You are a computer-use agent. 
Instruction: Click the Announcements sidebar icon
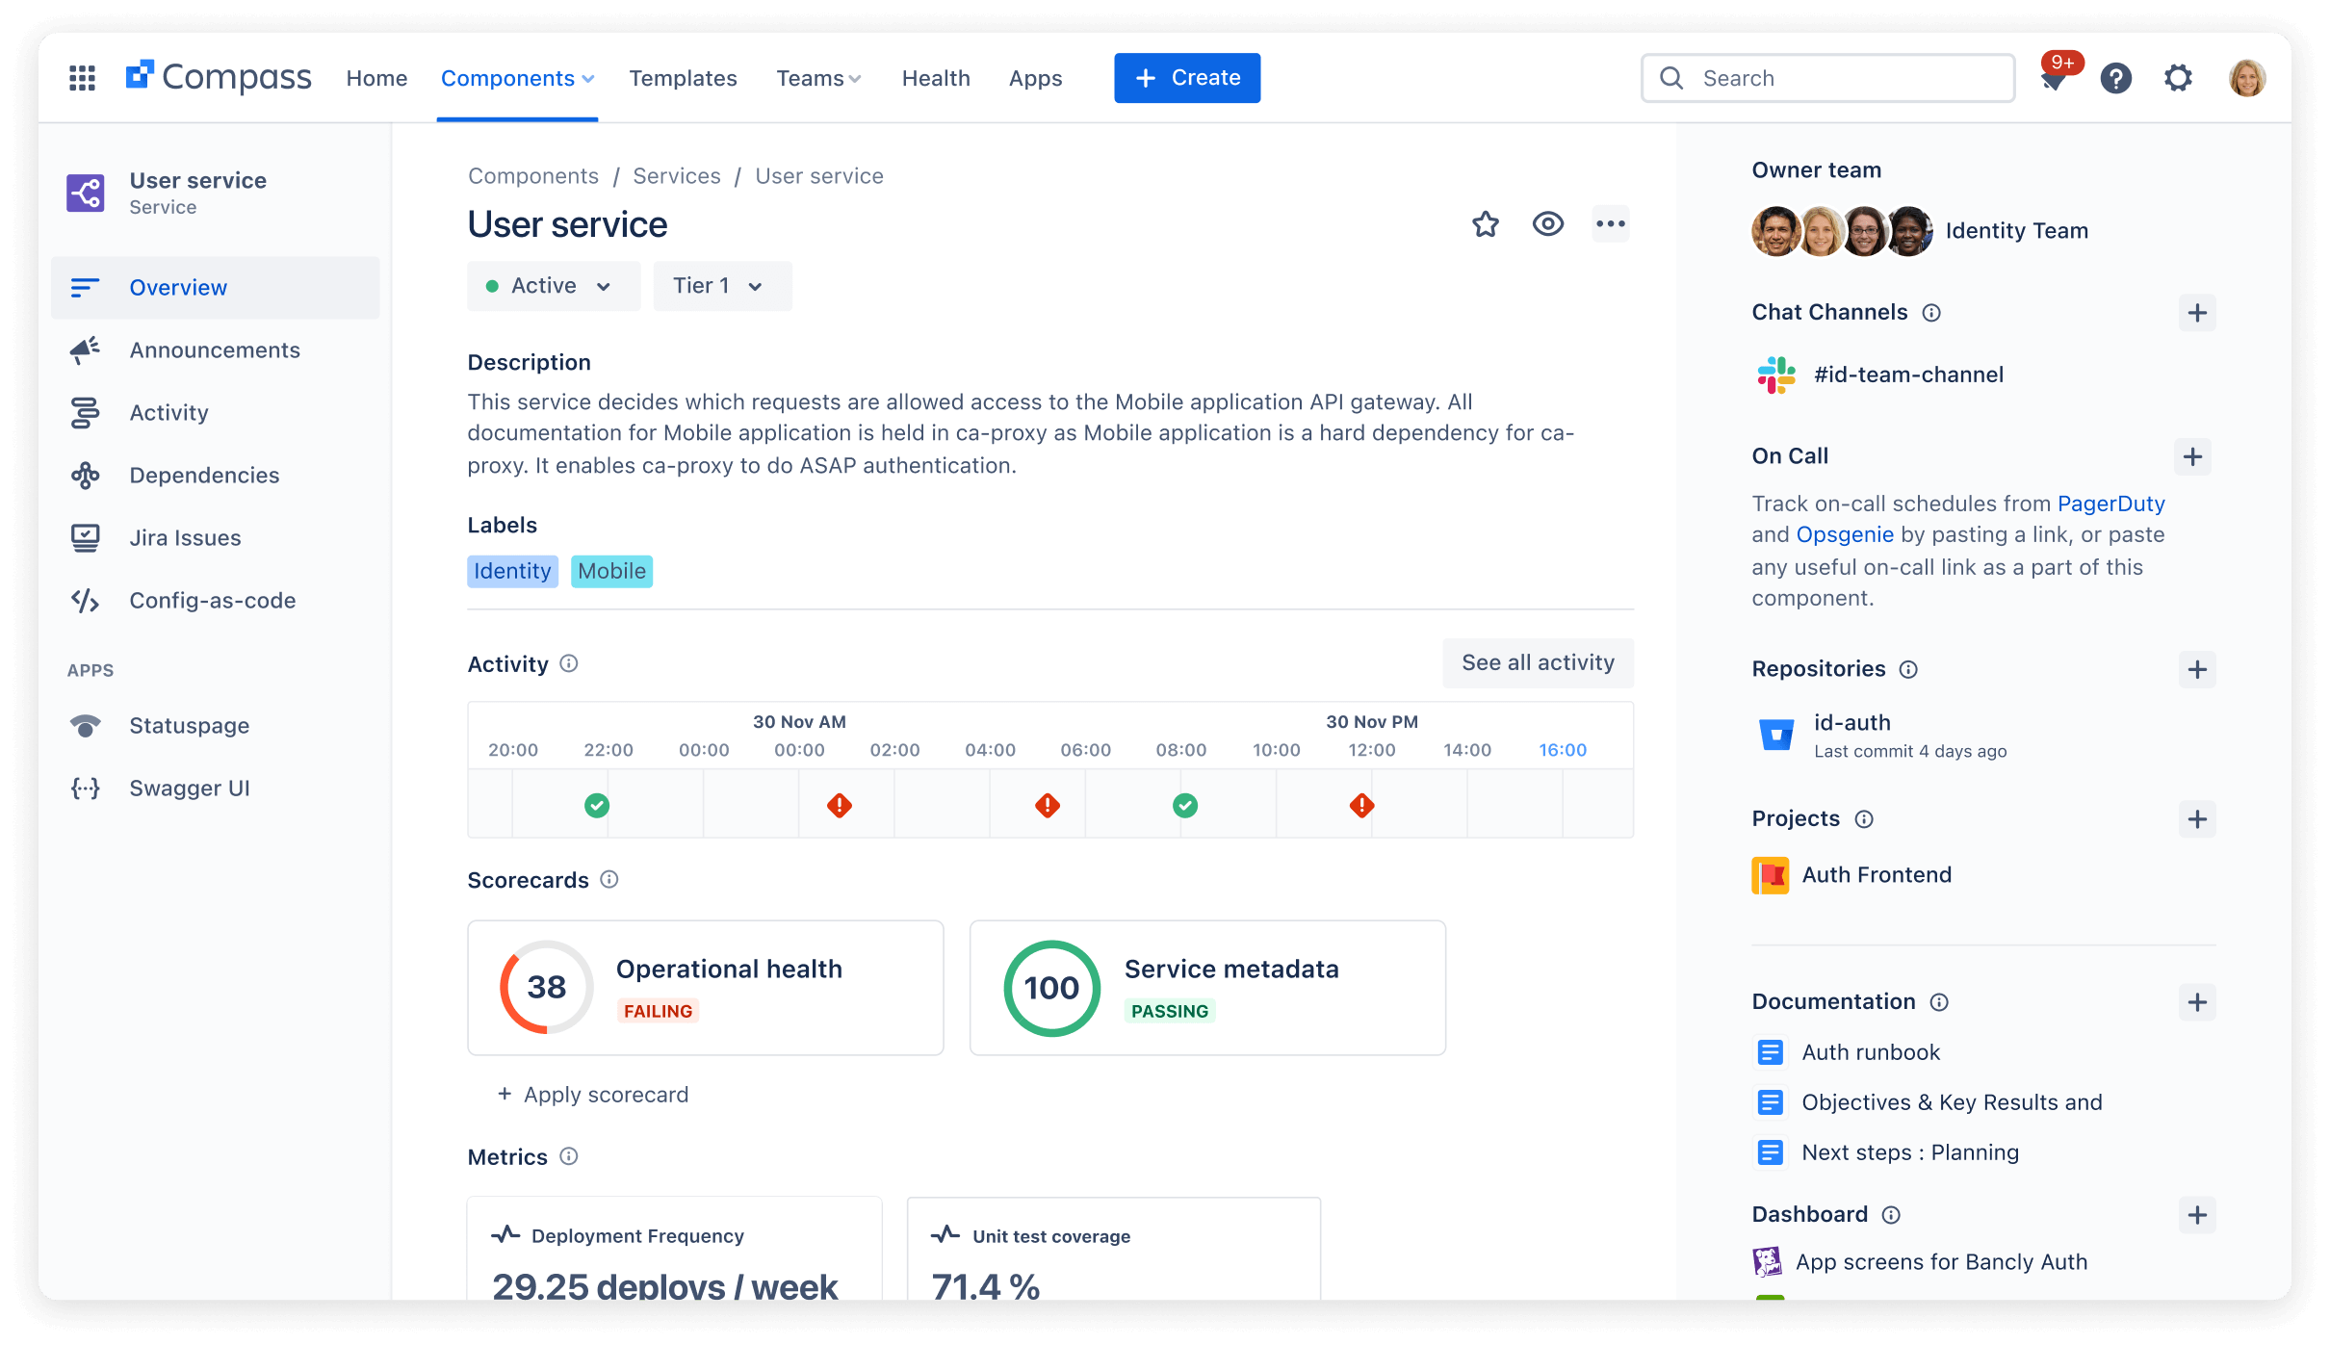point(88,349)
